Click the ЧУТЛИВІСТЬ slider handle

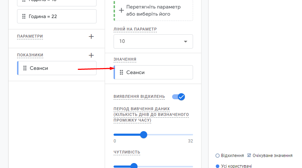click(x=134, y=166)
